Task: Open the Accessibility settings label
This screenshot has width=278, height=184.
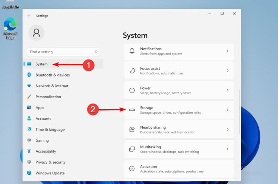Action: tap(46, 151)
